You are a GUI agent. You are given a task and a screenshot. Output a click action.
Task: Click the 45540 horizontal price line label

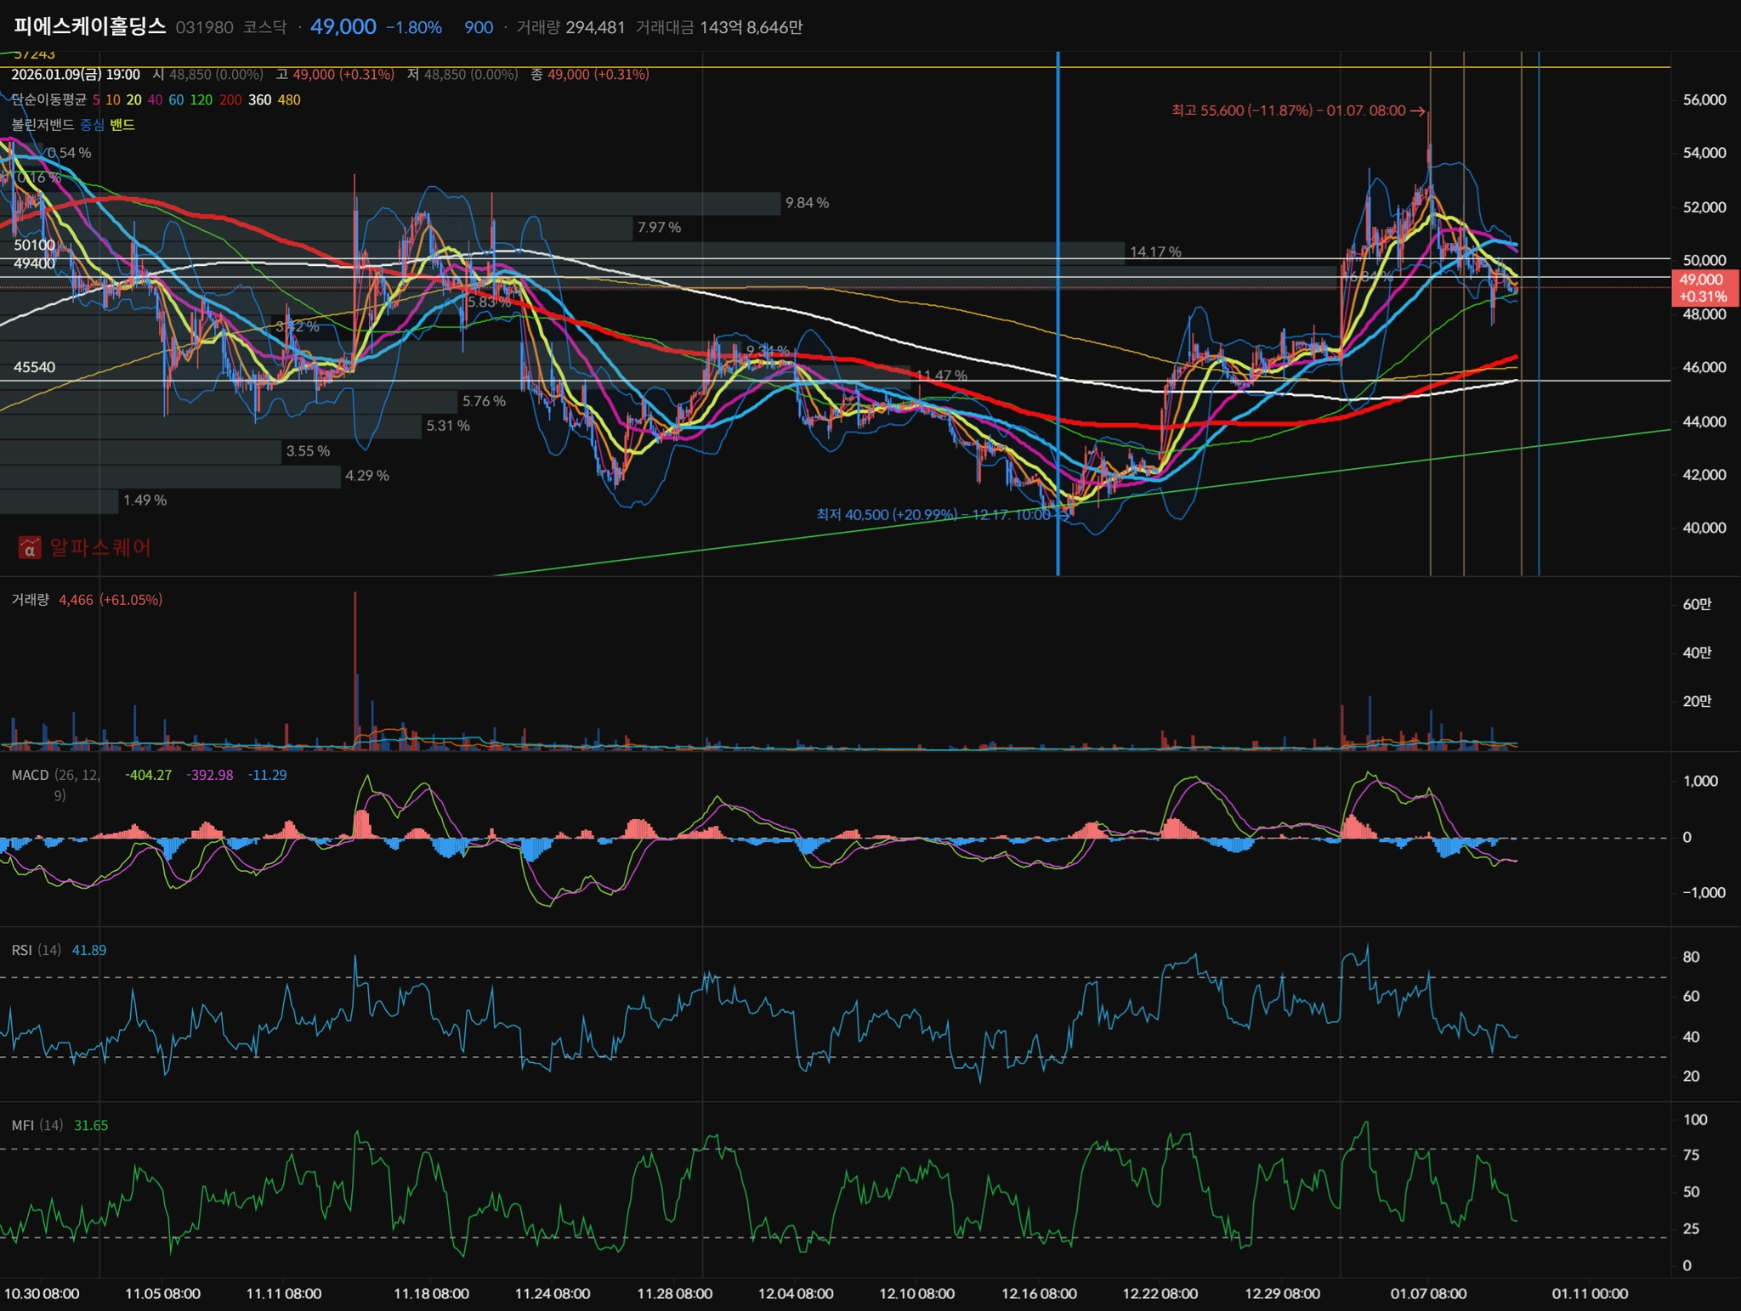34,367
